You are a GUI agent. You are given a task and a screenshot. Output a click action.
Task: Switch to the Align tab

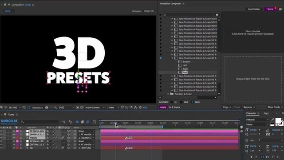coord(266,113)
